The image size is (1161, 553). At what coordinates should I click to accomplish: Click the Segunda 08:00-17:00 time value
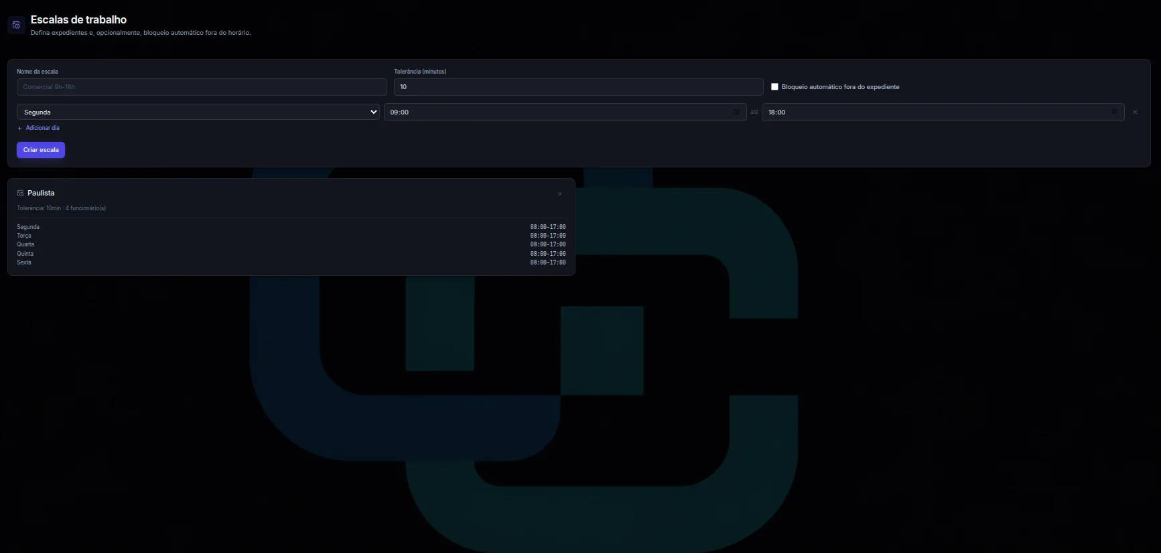(x=548, y=227)
